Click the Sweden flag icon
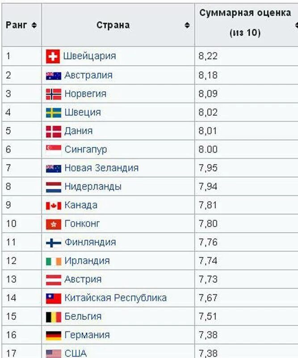The image size is (298, 358). pyautogui.click(x=54, y=113)
